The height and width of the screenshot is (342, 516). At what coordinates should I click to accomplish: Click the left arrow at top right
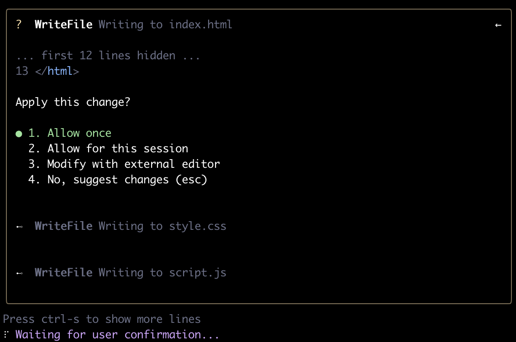498,25
